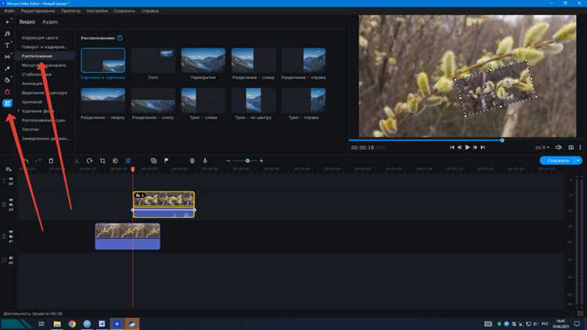Open the music note Audio tool
This screenshot has height=330, width=587.
tap(7, 34)
